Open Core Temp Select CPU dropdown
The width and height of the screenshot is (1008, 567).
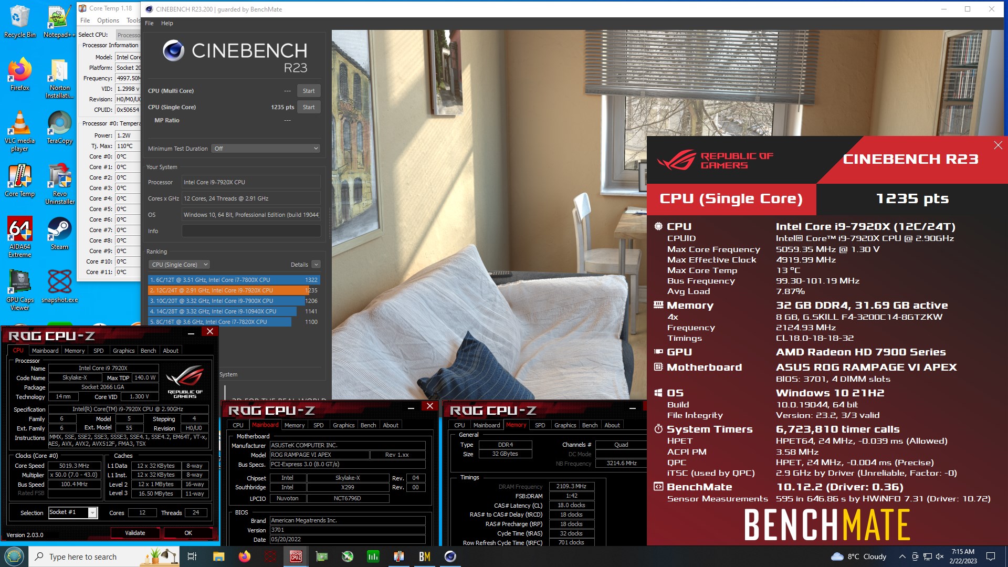click(x=129, y=35)
